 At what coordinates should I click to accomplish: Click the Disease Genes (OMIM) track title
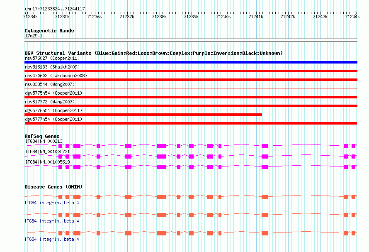pos(53,187)
